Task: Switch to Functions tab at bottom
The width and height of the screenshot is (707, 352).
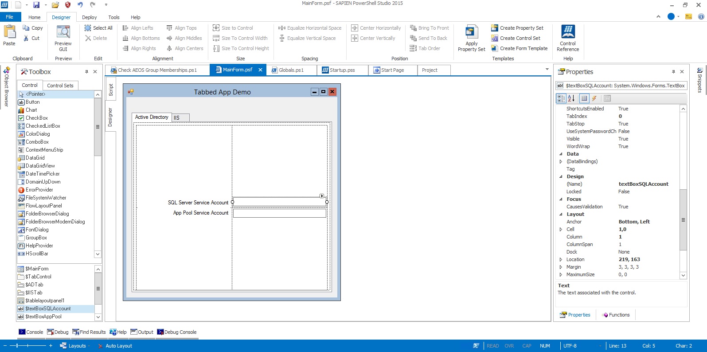Action: click(x=616, y=315)
